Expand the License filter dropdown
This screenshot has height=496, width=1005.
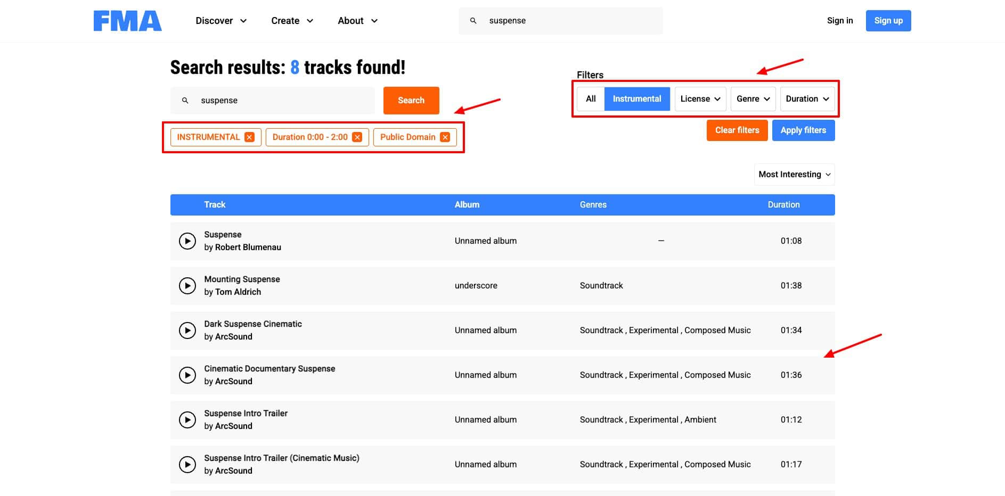(700, 99)
